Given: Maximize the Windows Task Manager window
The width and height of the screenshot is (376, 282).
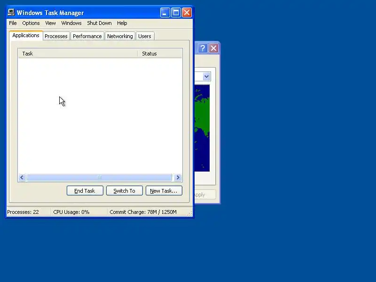Looking at the screenshot, I should tap(176, 13).
